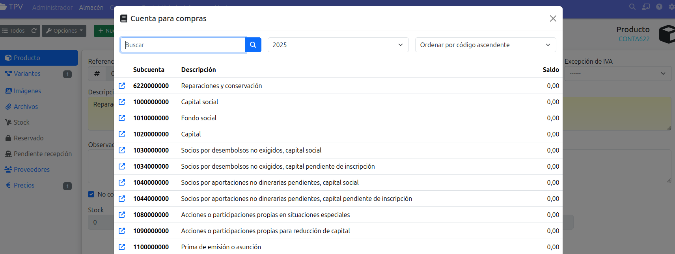The image size is (675, 254).
Task: Click the TPV brand link
Action: pos(11,7)
